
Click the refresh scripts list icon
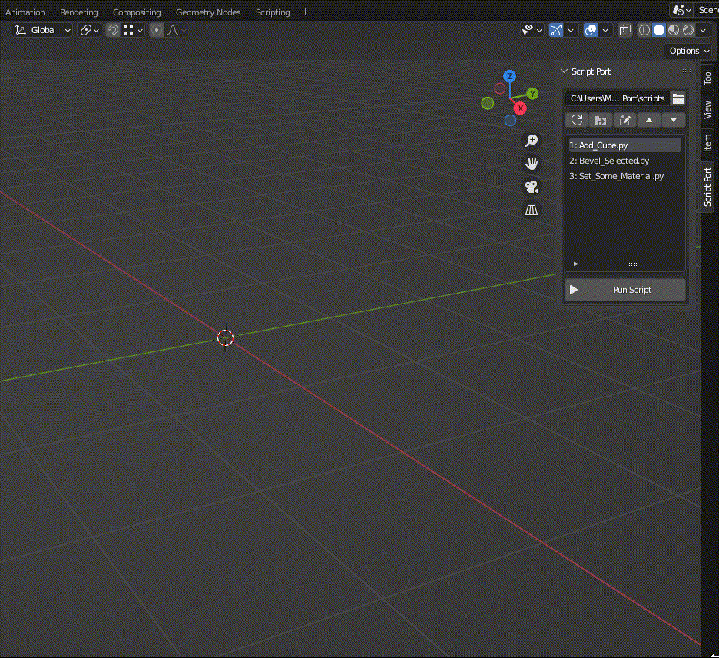(x=577, y=120)
